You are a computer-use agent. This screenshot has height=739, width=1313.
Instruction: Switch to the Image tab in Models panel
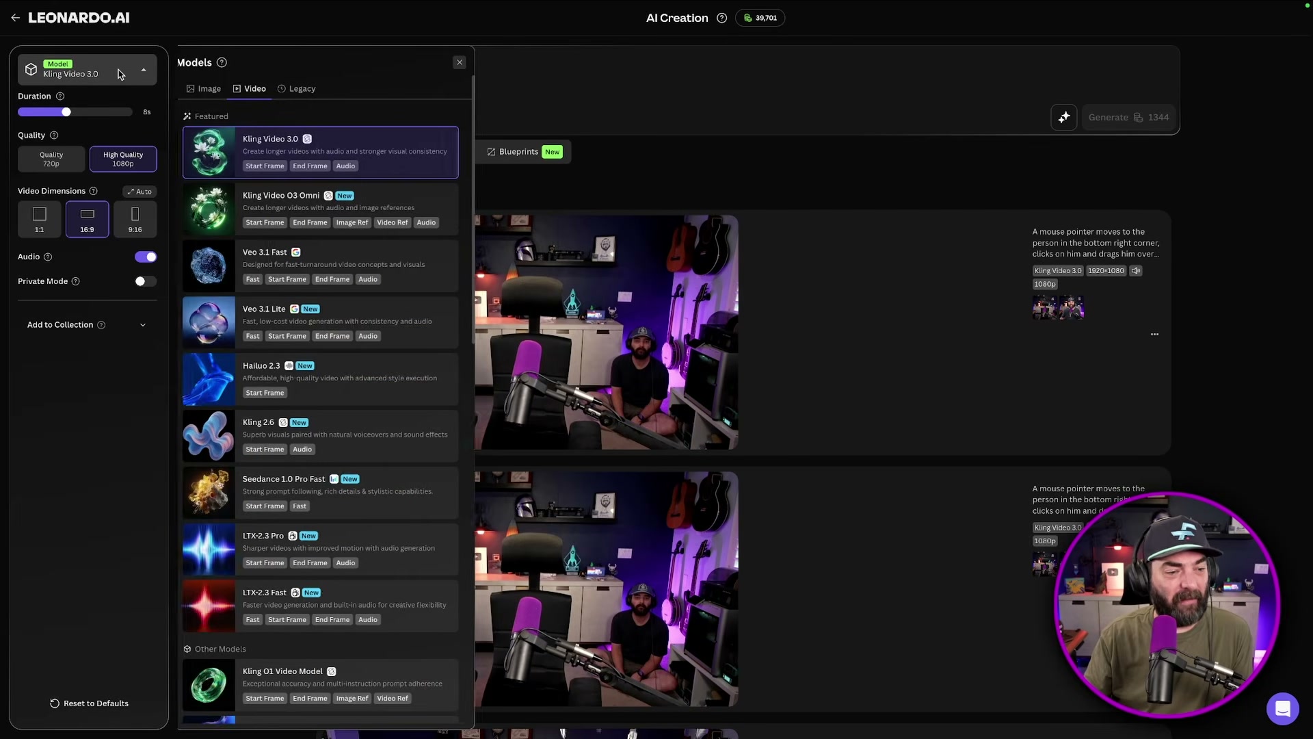point(203,88)
